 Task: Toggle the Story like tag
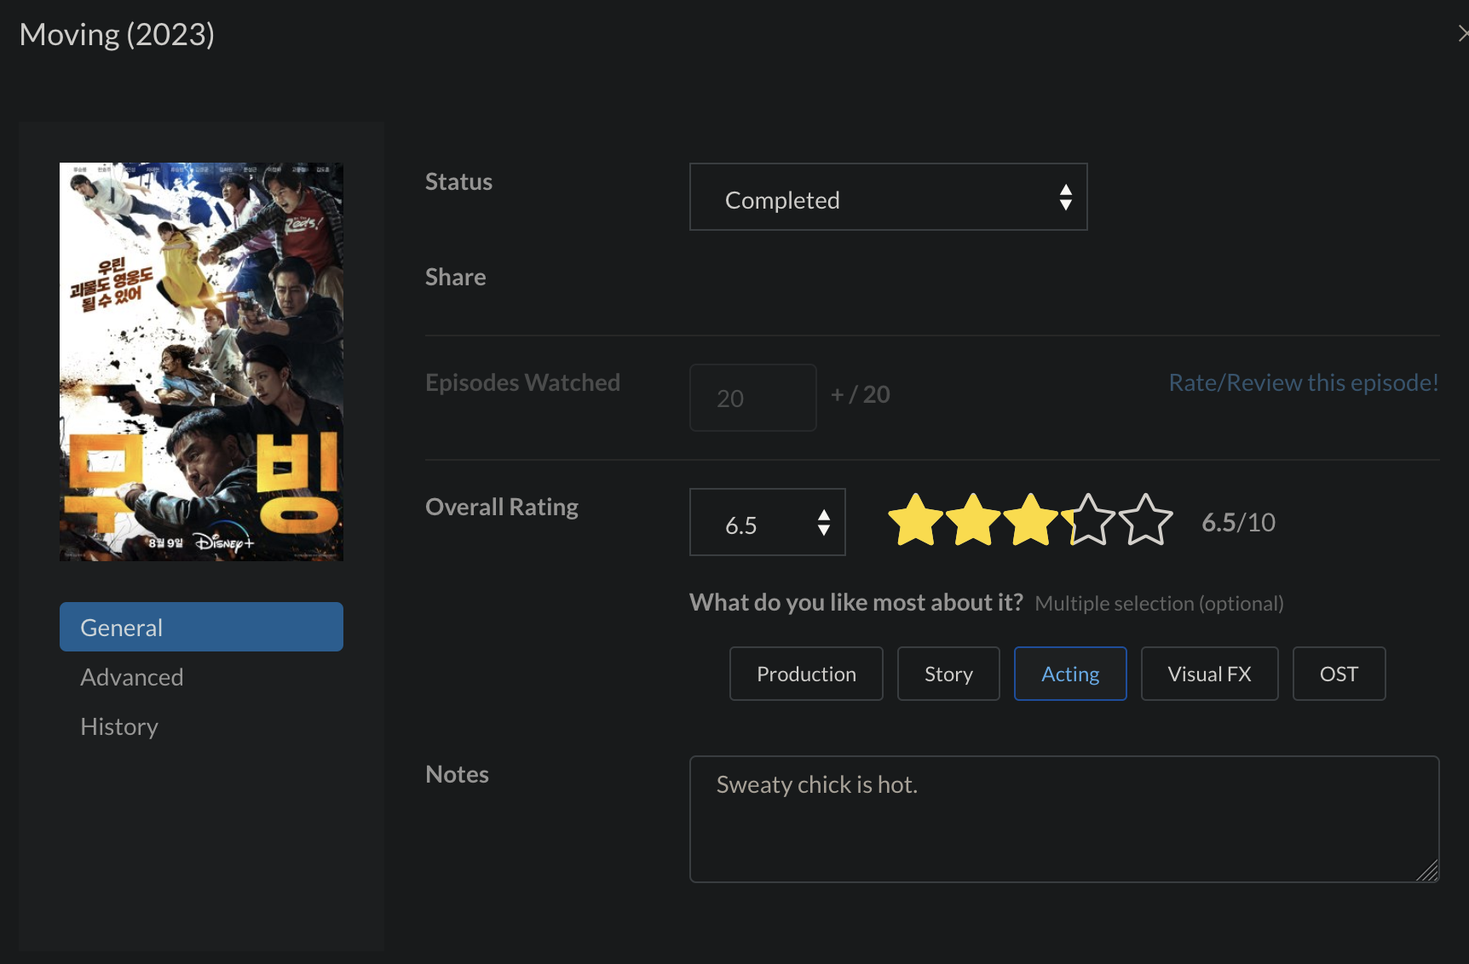948,674
